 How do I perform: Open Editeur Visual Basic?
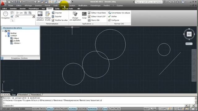pos(97,13)
